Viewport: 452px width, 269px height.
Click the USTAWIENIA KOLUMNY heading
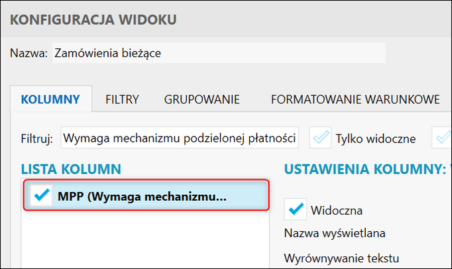(x=365, y=169)
